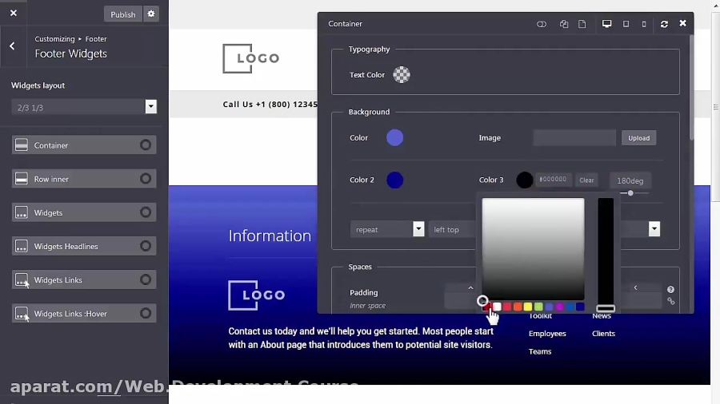720x404 pixels.
Task: Toggle the circle on Widgets Links row
Action: pyautogui.click(x=146, y=280)
